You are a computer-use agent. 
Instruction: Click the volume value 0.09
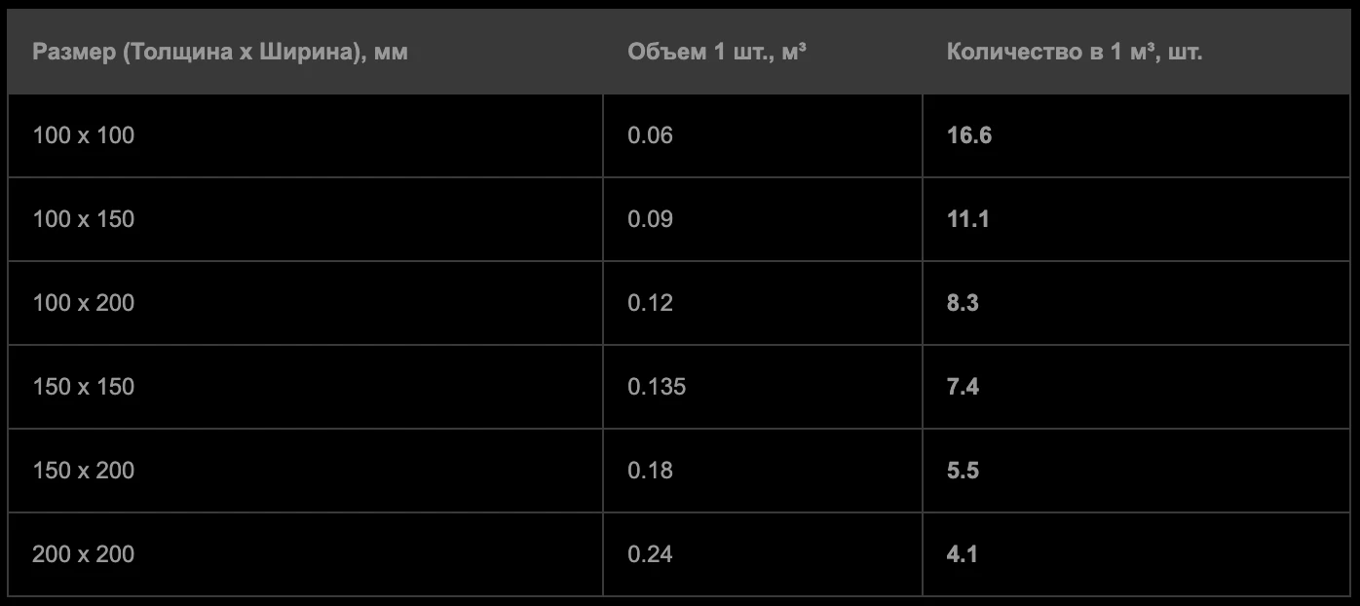tap(651, 219)
